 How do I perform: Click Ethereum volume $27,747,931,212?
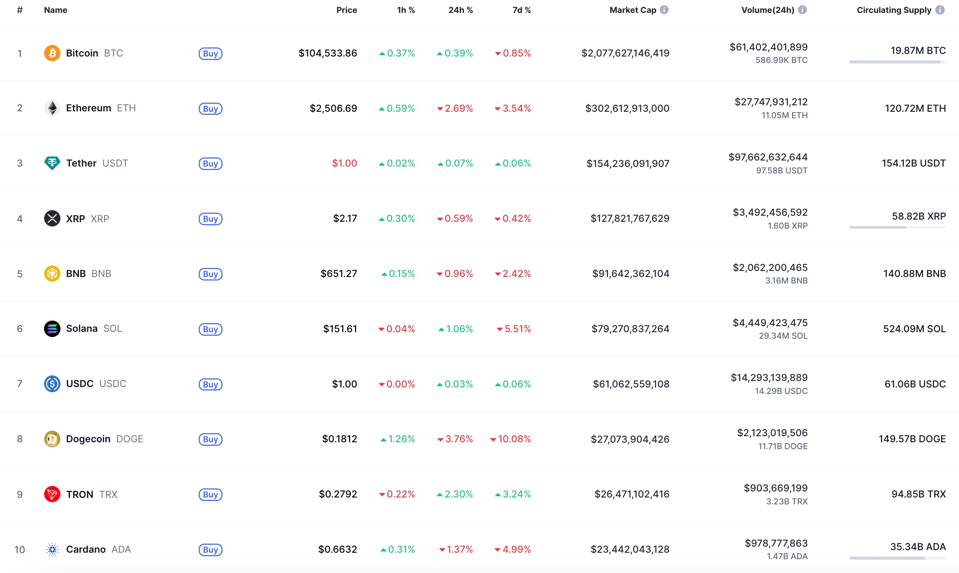pos(771,102)
